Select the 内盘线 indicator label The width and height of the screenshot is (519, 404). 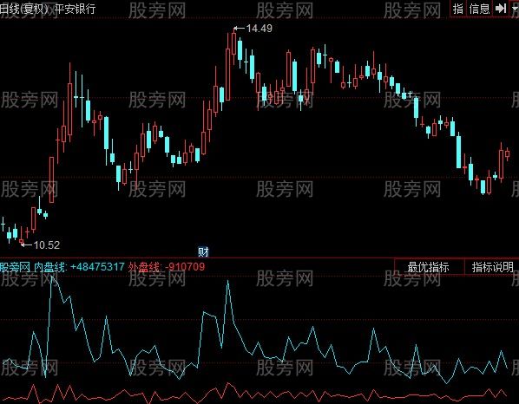point(49,267)
